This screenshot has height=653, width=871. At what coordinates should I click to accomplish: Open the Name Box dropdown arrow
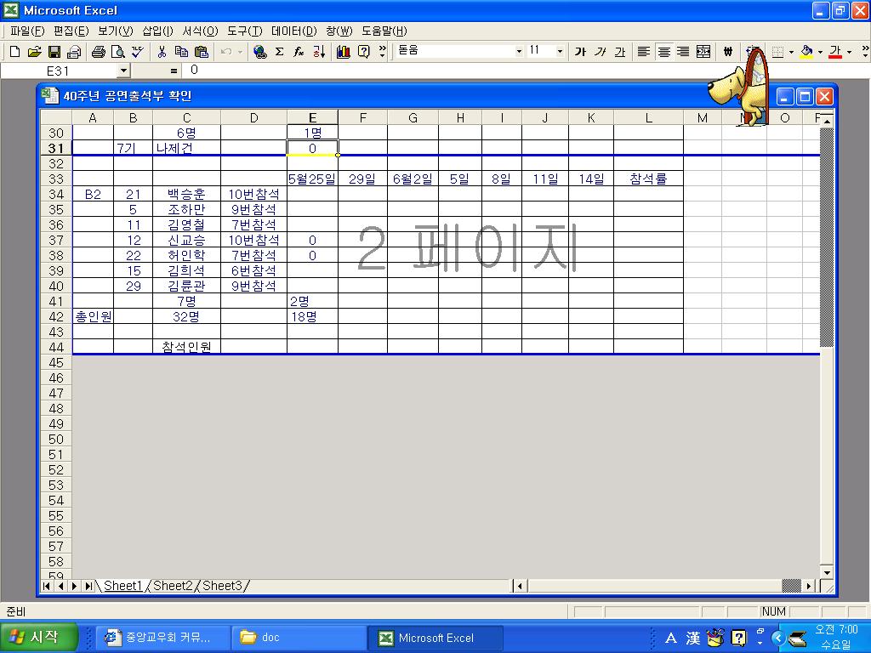coord(123,71)
